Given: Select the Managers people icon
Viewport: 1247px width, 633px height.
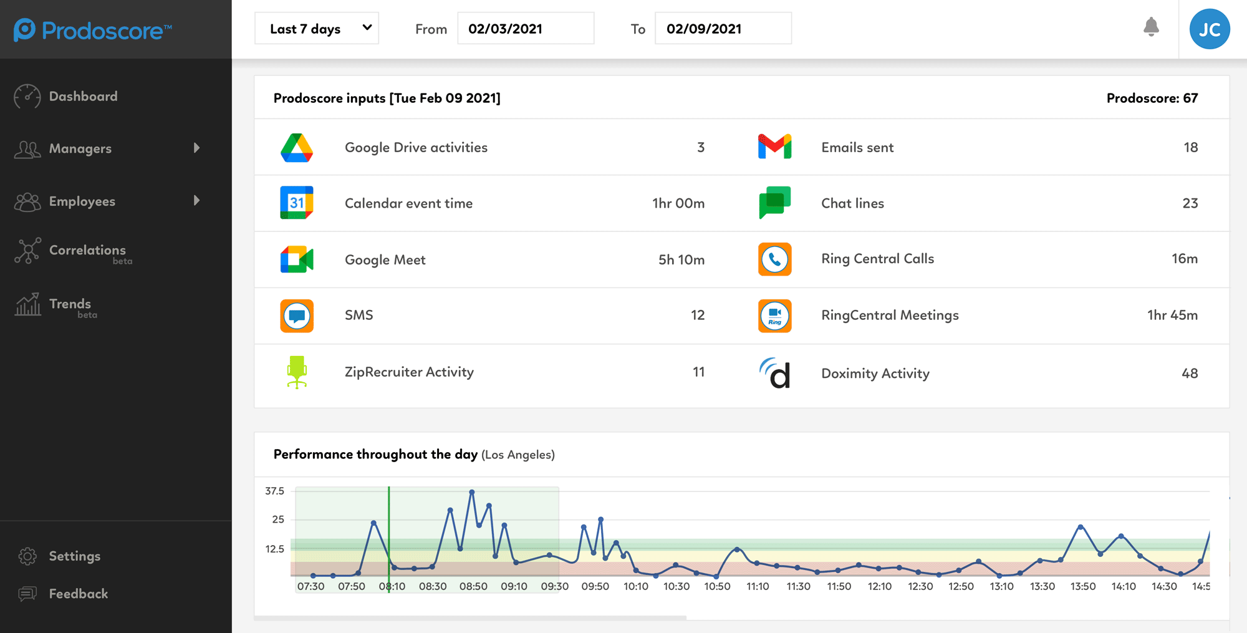Looking at the screenshot, I should click(27, 149).
